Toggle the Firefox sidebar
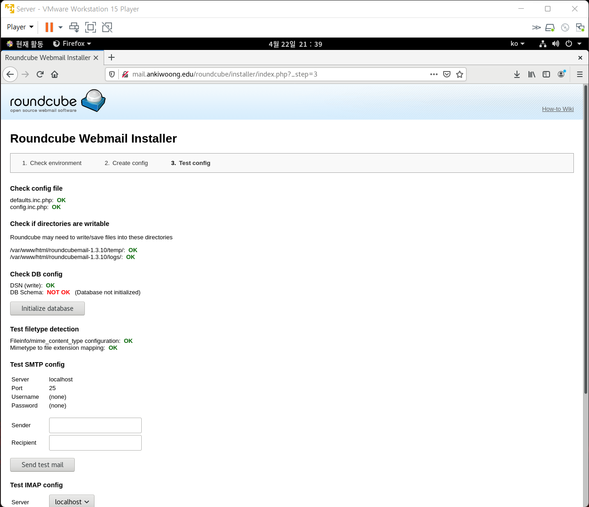The height and width of the screenshot is (507, 589). coord(546,74)
